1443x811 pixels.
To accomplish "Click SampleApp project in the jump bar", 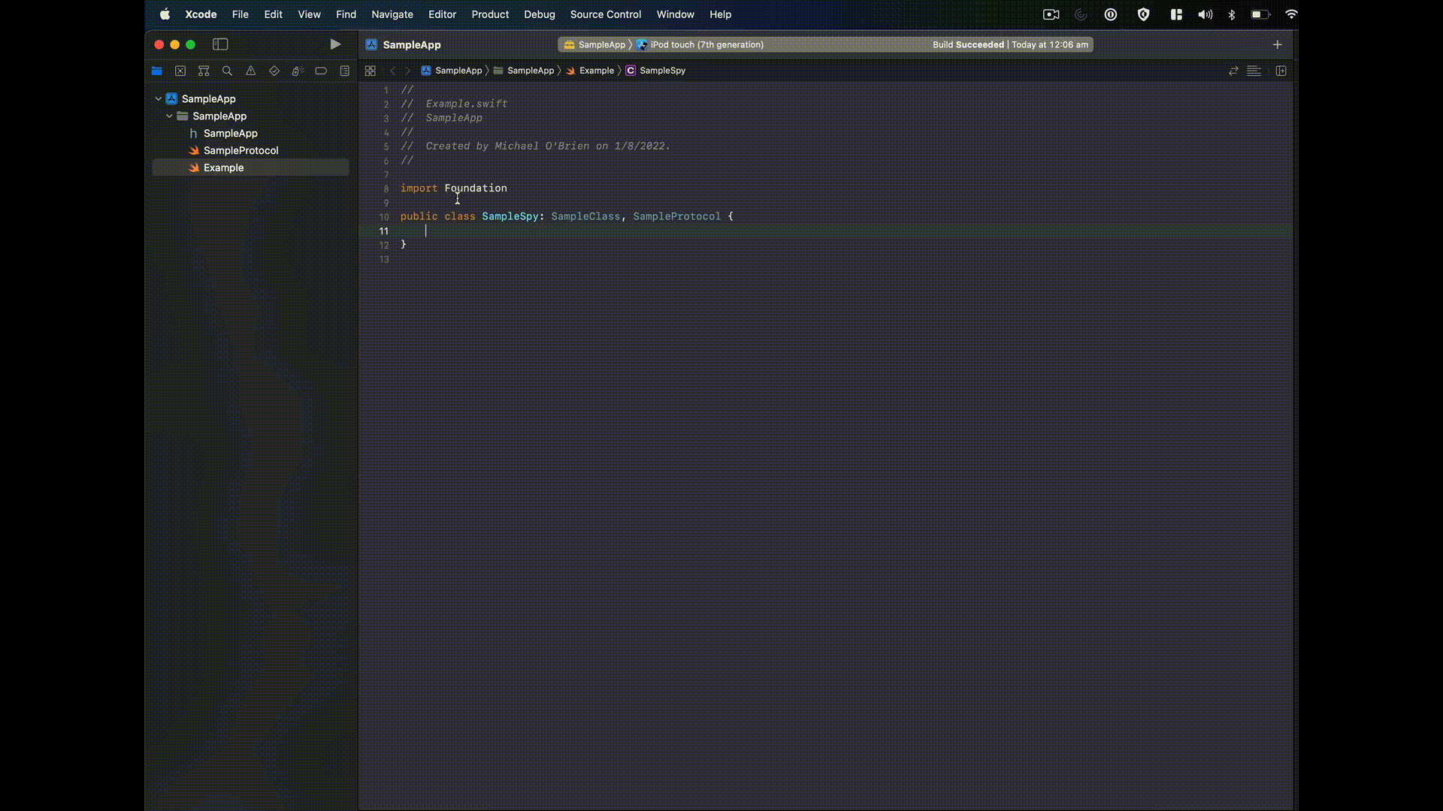I will (x=452, y=71).
